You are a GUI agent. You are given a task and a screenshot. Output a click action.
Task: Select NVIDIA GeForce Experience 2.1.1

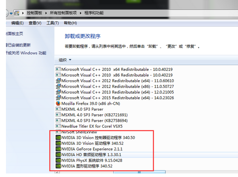click(92, 149)
